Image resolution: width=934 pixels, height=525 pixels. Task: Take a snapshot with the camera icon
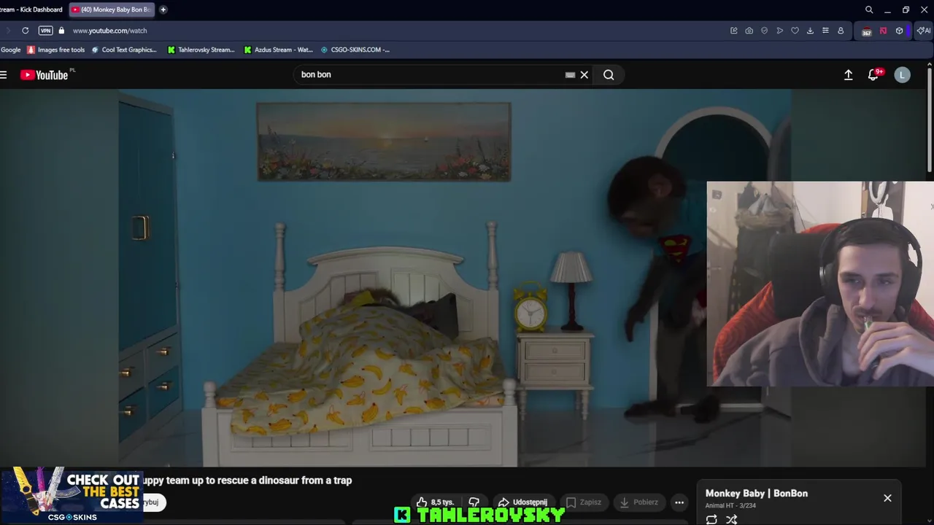749,31
